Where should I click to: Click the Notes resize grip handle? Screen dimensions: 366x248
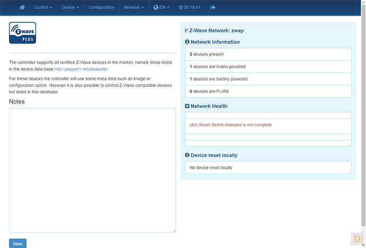[x=174, y=231]
